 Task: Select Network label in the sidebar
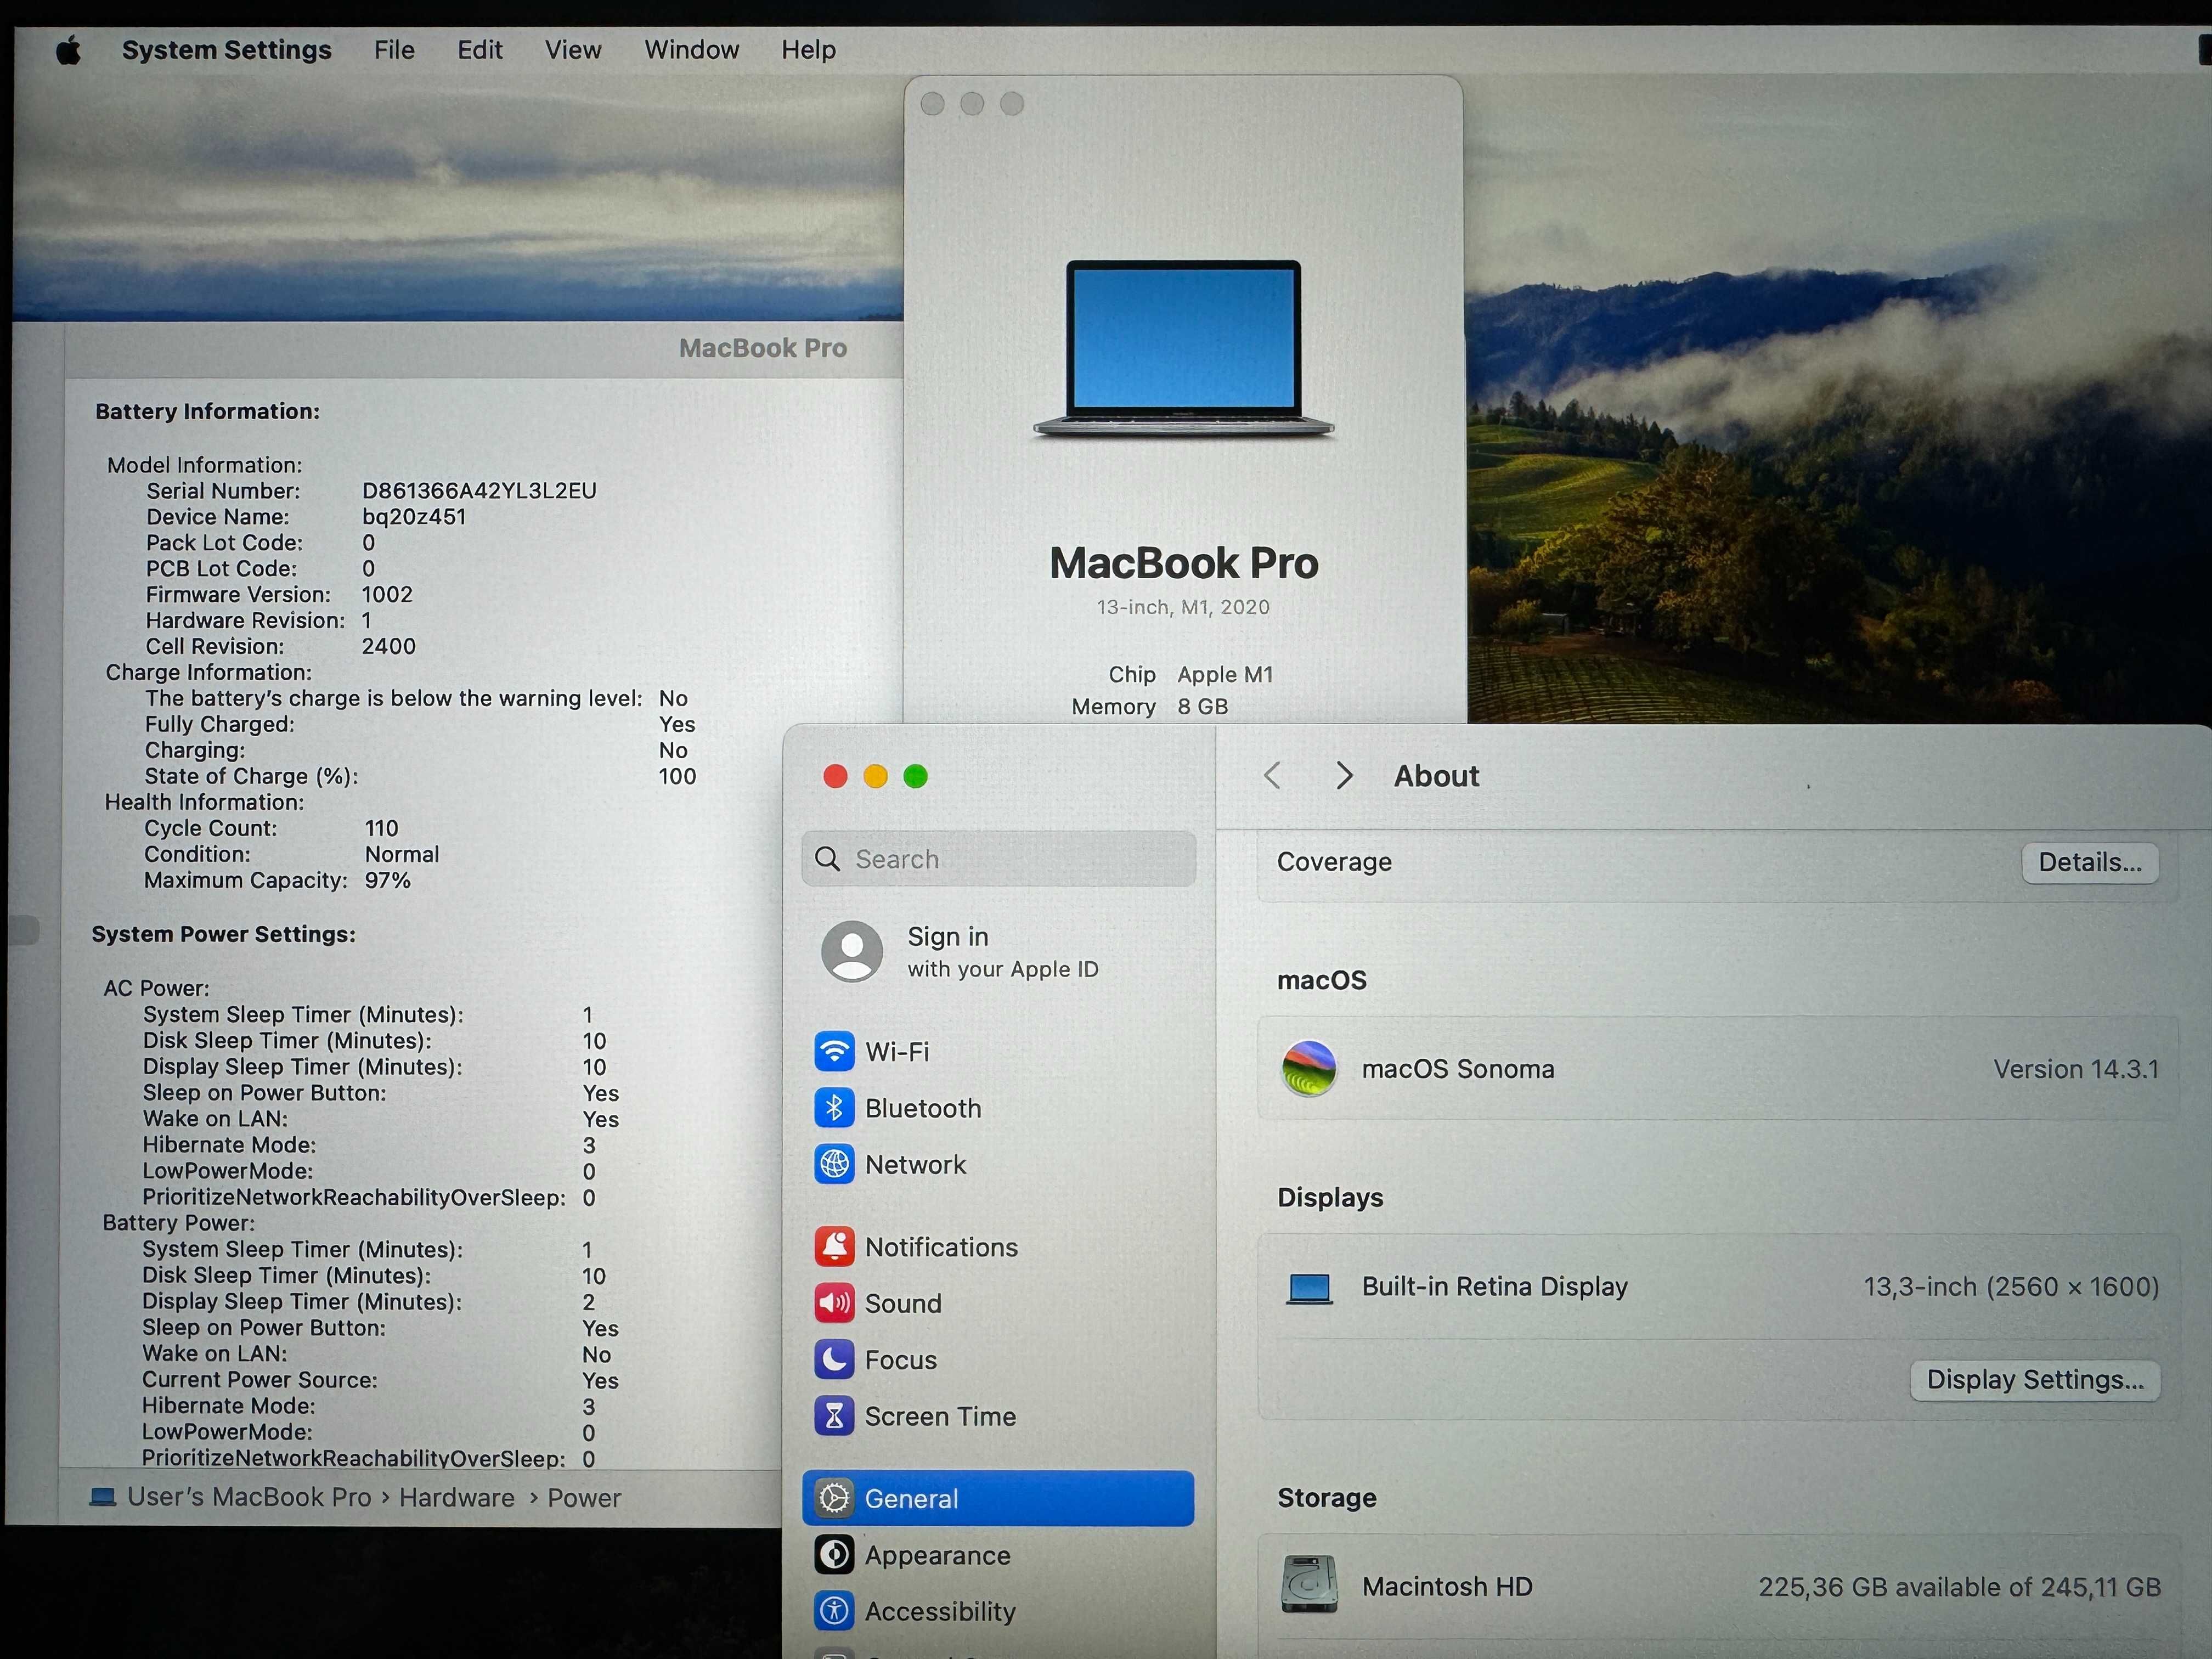915,1164
